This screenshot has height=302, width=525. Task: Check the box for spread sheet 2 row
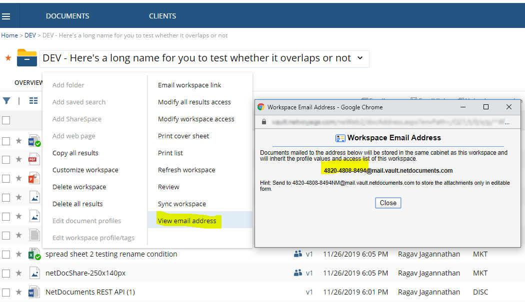click(6, 255)
